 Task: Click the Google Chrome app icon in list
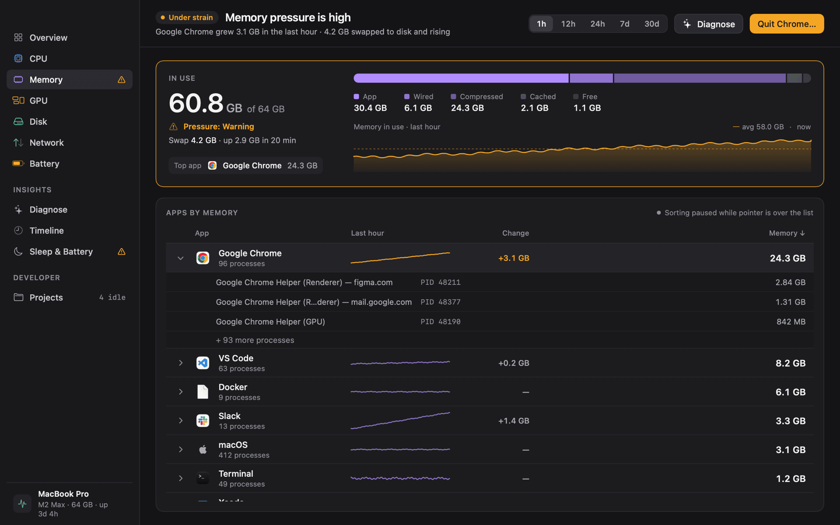pyautogui.click(x=203, y=258)
